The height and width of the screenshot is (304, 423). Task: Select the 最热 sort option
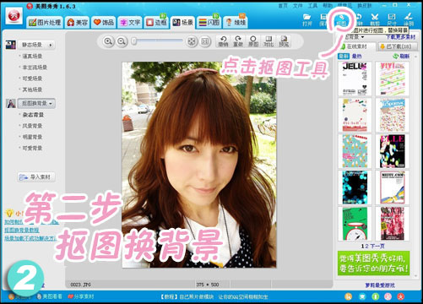[356, 57]
